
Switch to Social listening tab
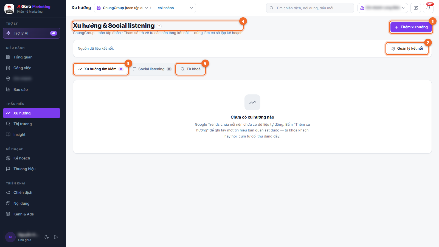point(152,69)
